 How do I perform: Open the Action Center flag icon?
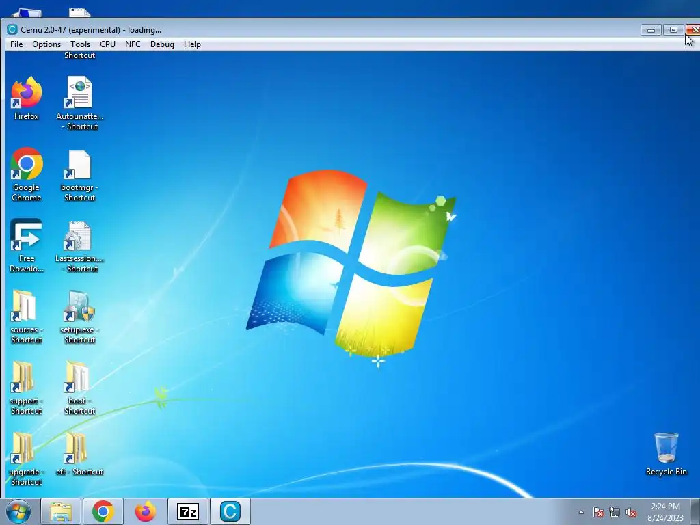[x=598, y=513]
